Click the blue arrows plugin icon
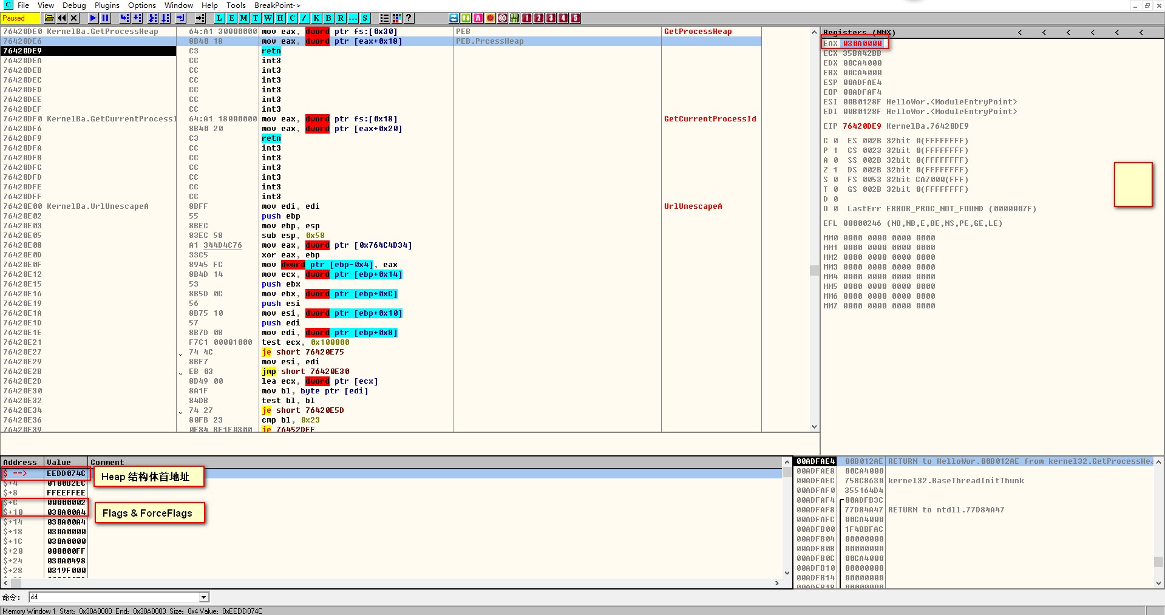 (454, 18)
